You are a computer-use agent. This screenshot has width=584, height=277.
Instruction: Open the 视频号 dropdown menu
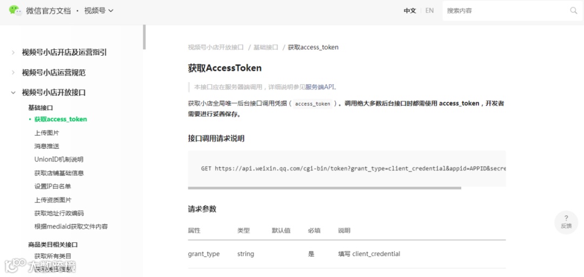click(99, 11)
